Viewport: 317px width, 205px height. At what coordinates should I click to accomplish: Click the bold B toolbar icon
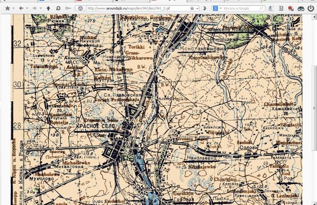tap(281, 9)
